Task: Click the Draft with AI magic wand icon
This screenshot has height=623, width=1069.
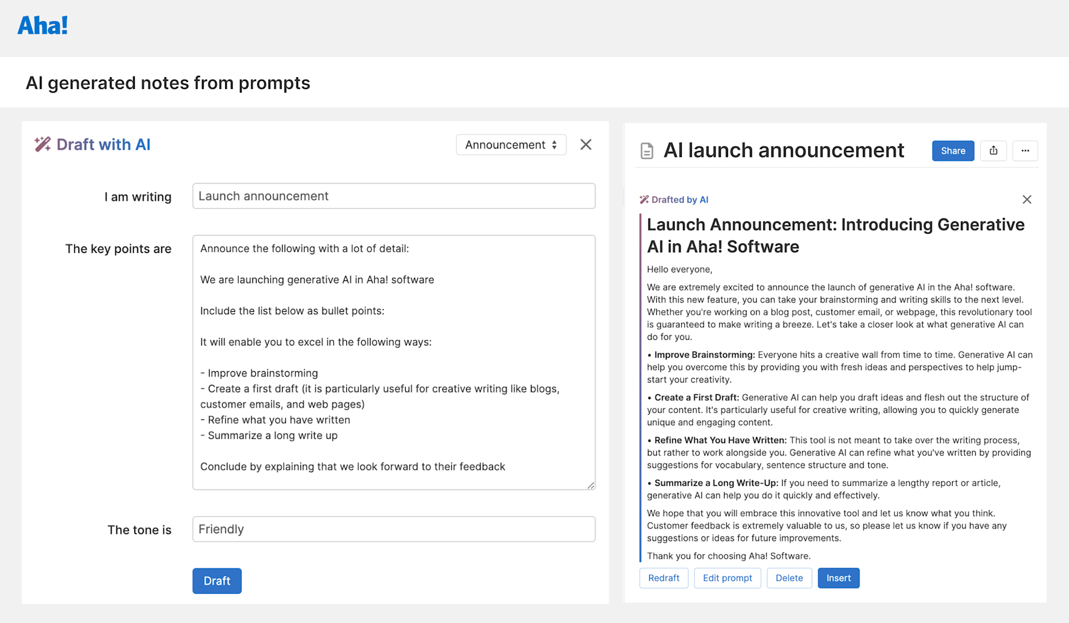Action: [41, 144]
